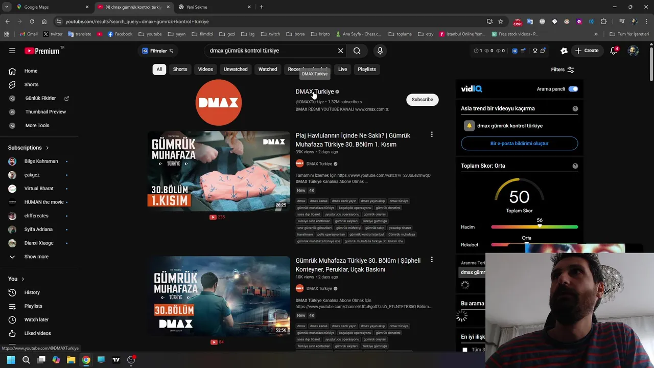Open Watch later in the sidebar

click(39, 319)
